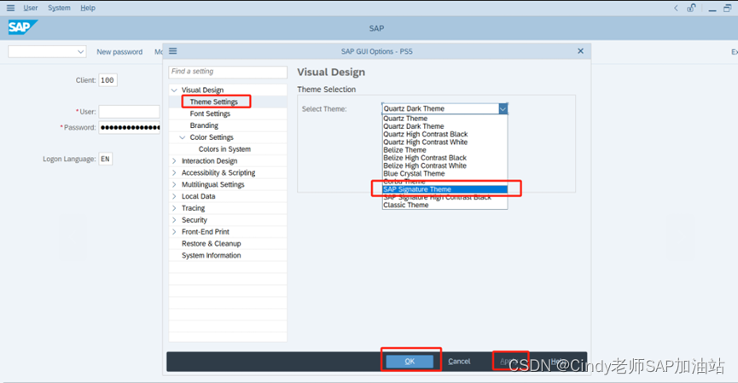Choose Quartz Dark Theme list entry
This screenshot has height=383, width=738.
coord(445,126)
